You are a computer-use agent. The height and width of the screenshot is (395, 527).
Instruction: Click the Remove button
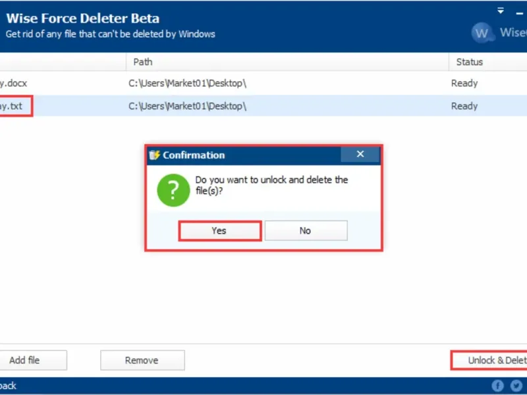tap(142, 360)
